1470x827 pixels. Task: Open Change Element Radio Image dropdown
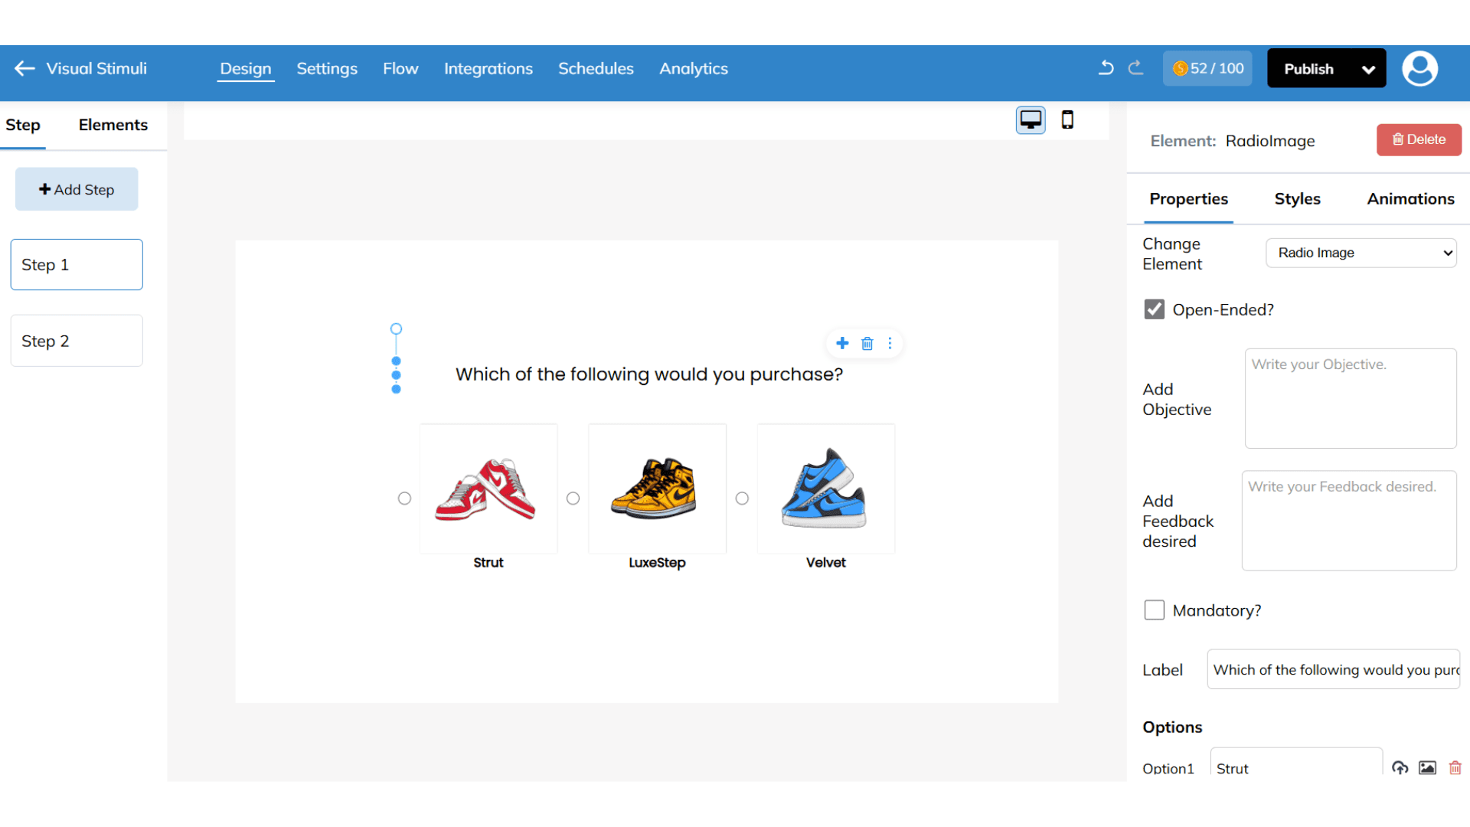[x=1361, y=253]
